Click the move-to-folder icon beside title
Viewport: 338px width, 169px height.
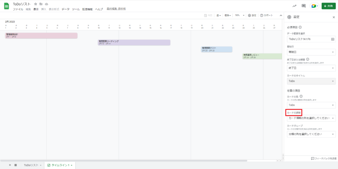(41, 4)
